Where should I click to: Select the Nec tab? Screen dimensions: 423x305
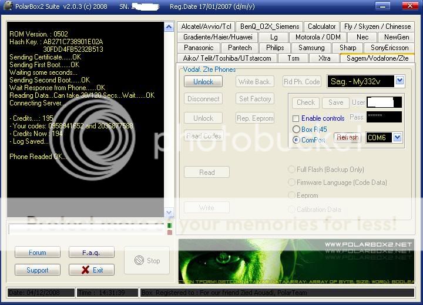coord(362,37)
